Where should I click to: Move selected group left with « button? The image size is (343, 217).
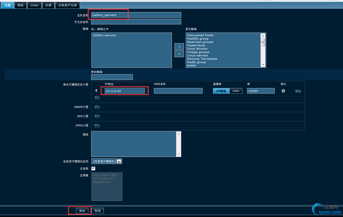tap(179, 46)
